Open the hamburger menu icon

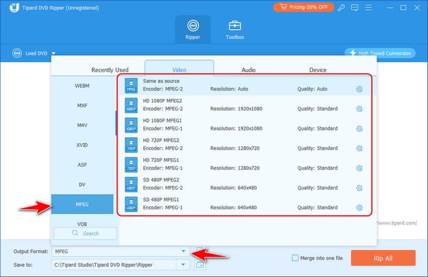pos(369,7)
